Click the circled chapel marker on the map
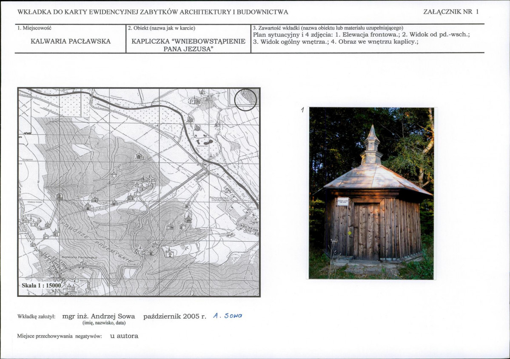Viewport: 510px width, 359px height. tap(245, 100)
